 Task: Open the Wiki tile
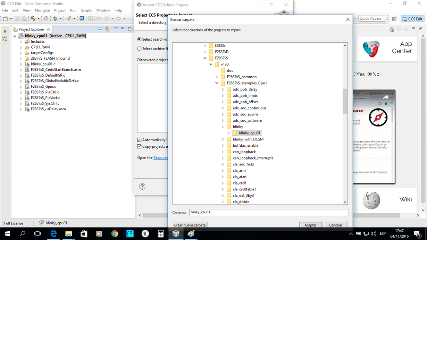(x=387, y=200)
